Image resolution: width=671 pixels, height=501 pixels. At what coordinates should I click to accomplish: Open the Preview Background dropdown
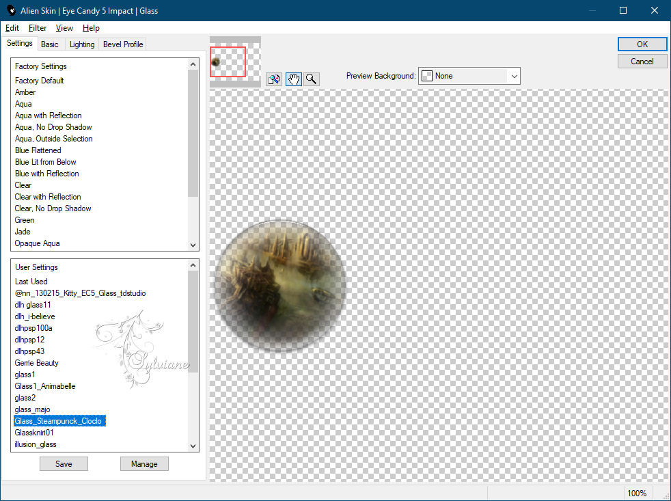515,77
